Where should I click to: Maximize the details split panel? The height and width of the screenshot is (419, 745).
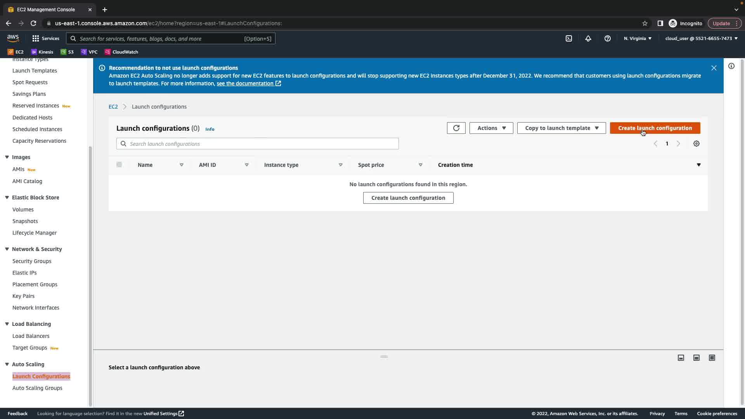(x=712, y=358)
